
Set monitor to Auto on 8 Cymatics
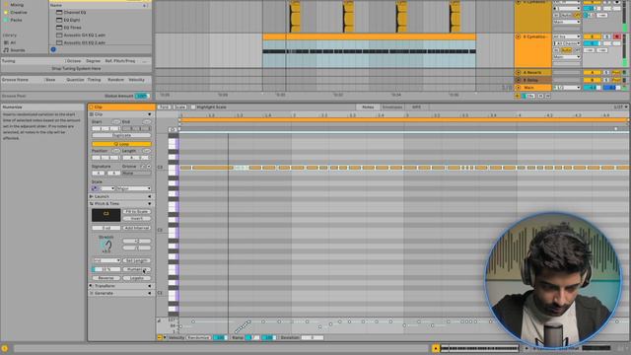567,50
